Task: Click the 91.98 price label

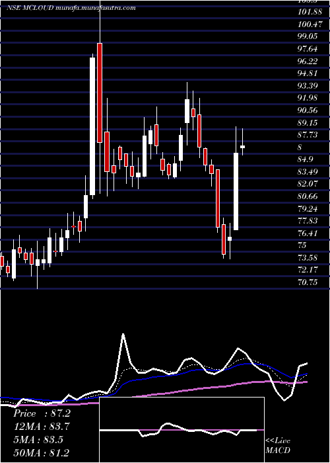Action: (x=308, y=98)
